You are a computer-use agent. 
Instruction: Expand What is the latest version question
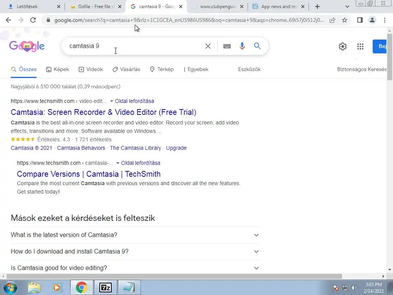136,235
